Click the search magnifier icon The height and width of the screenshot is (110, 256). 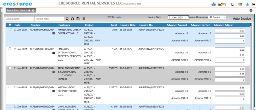coord(67,19)
